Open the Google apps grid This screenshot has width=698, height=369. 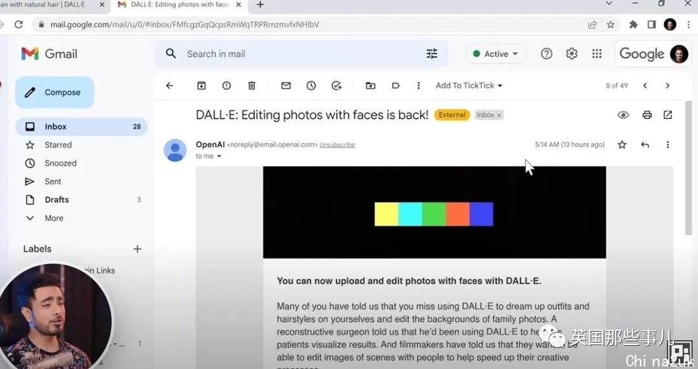(597, 54)
